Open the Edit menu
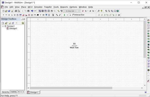The image size is (150, 97). pyautogui.click(x=11, y=7)
